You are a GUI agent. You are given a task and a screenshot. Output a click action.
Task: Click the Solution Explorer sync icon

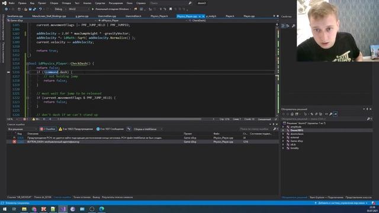click(x=311, y=114)
